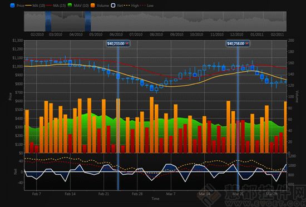Toggle the blue Price legend icon
Image resolution: width=306 pixels, height=207 pixels.
12,6
